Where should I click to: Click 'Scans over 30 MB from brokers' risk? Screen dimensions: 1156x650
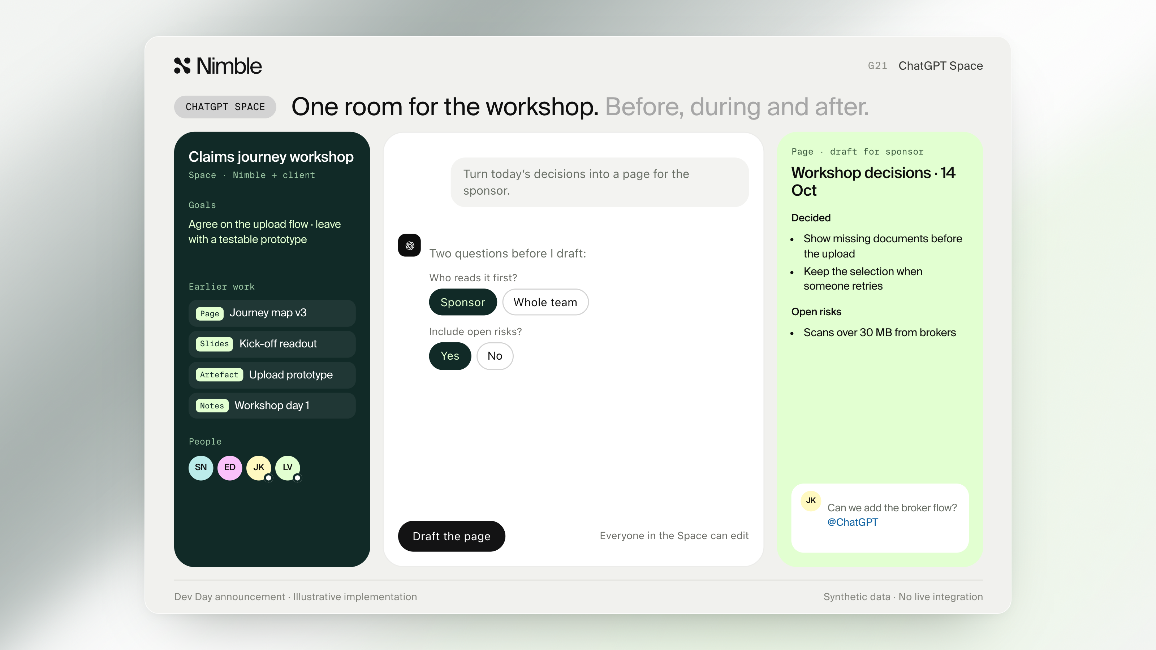tap(880, 333)
